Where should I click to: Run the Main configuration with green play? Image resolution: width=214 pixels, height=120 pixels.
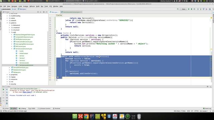coord(189,9)
